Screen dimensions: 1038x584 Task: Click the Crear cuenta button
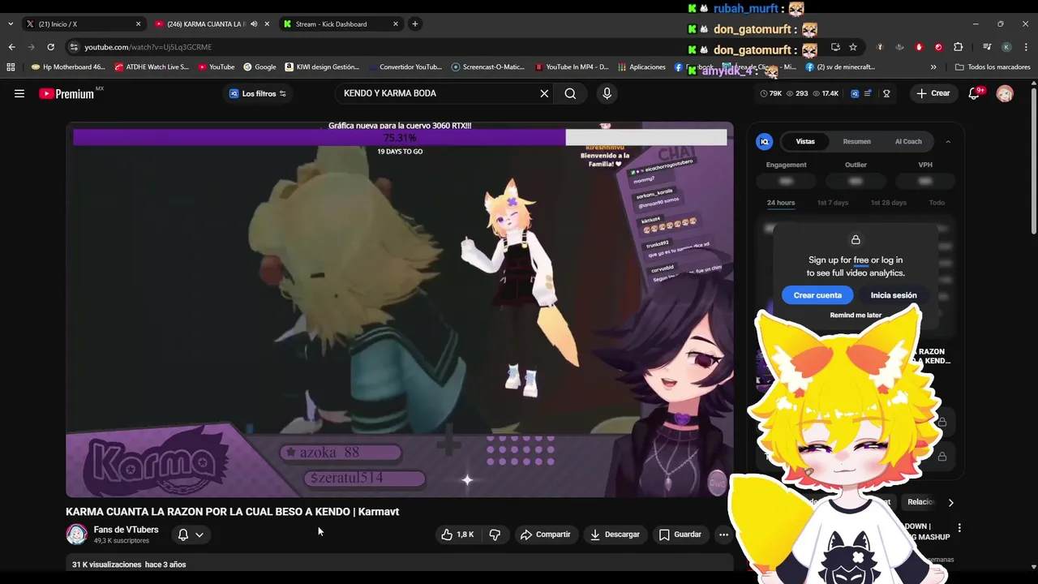click(817, 295)
